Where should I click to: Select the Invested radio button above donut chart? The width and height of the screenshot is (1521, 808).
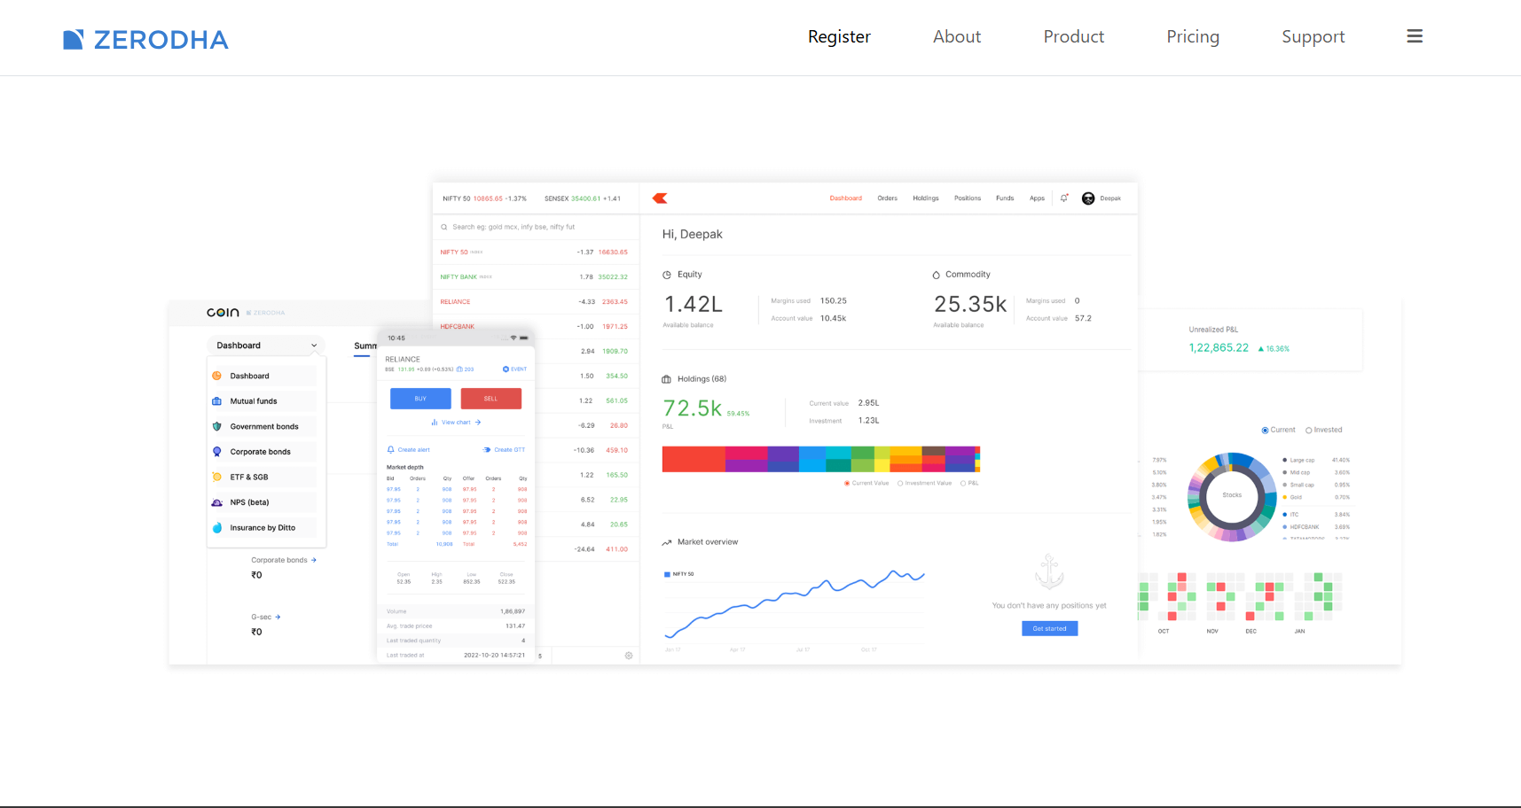tap(1308, 430)
